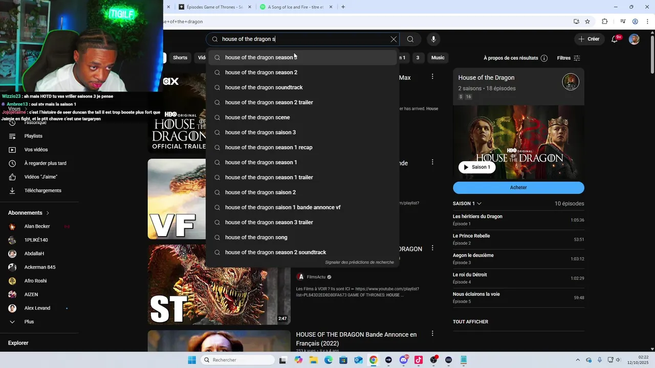Viewport: 655px width, 368px height.
Task: Open the notifications bell
Action: [615, 39]
